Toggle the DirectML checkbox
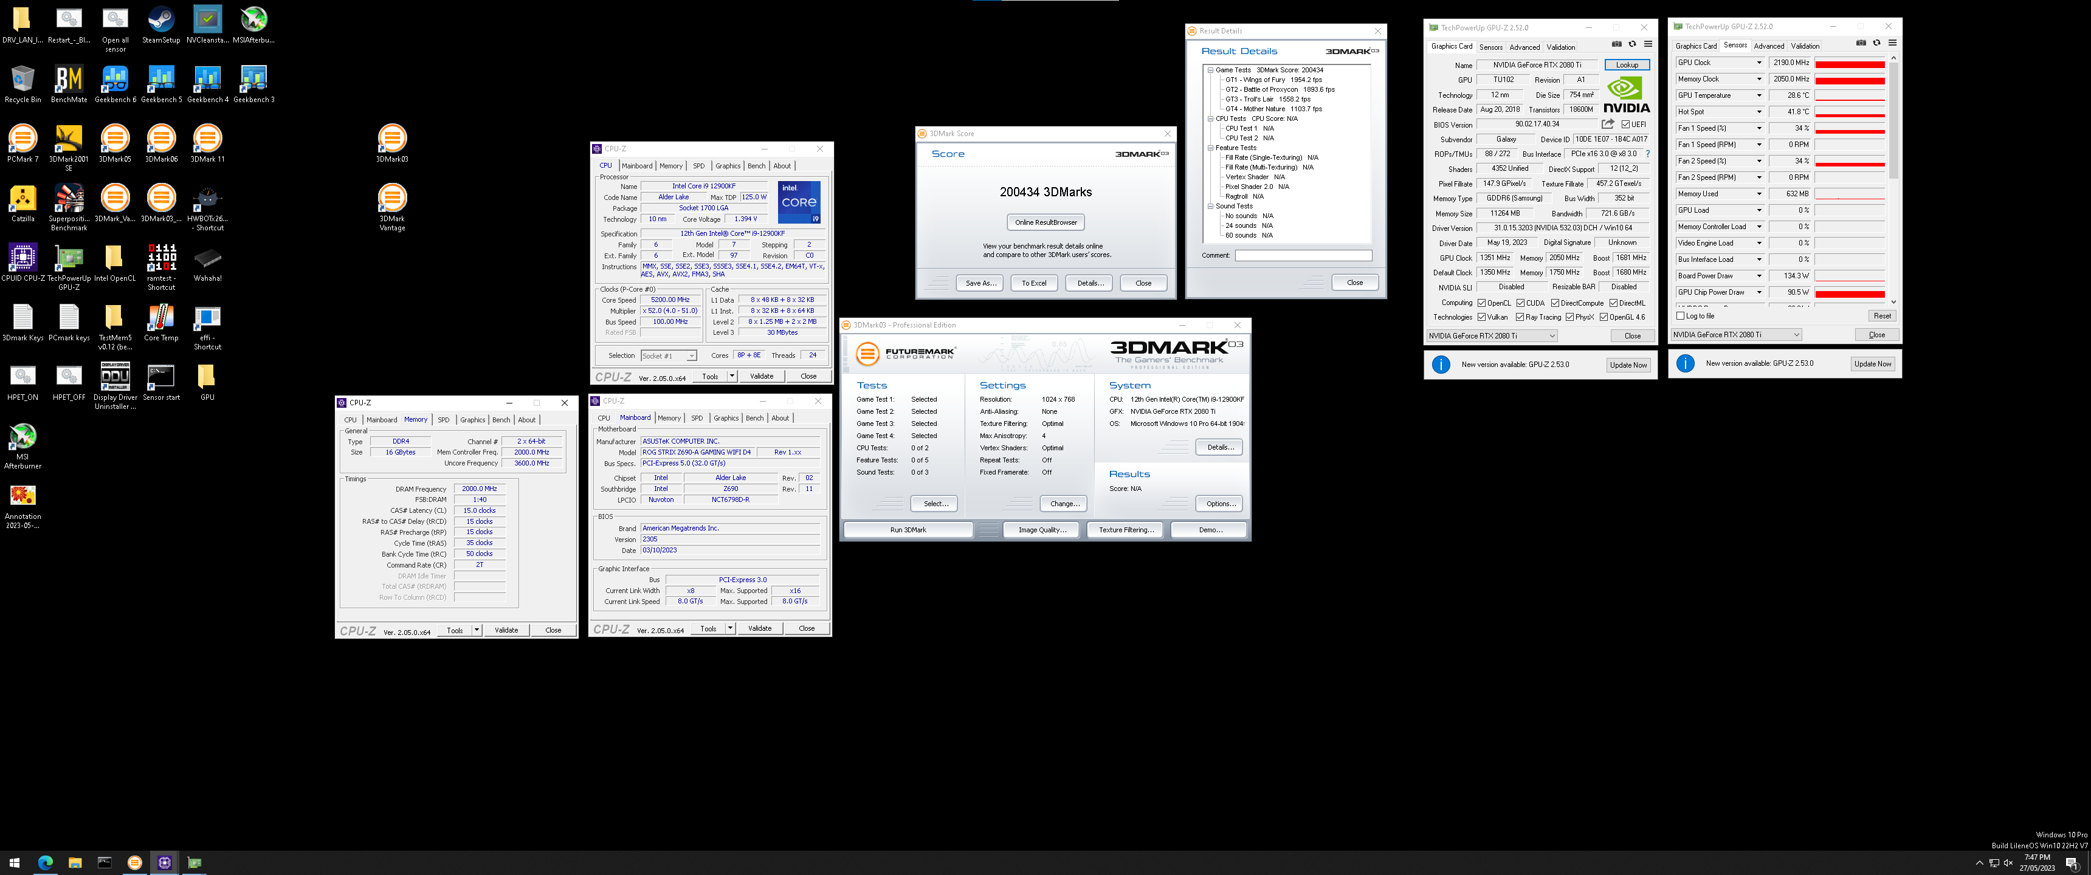2091x875 pixels. pos(1614,303)
